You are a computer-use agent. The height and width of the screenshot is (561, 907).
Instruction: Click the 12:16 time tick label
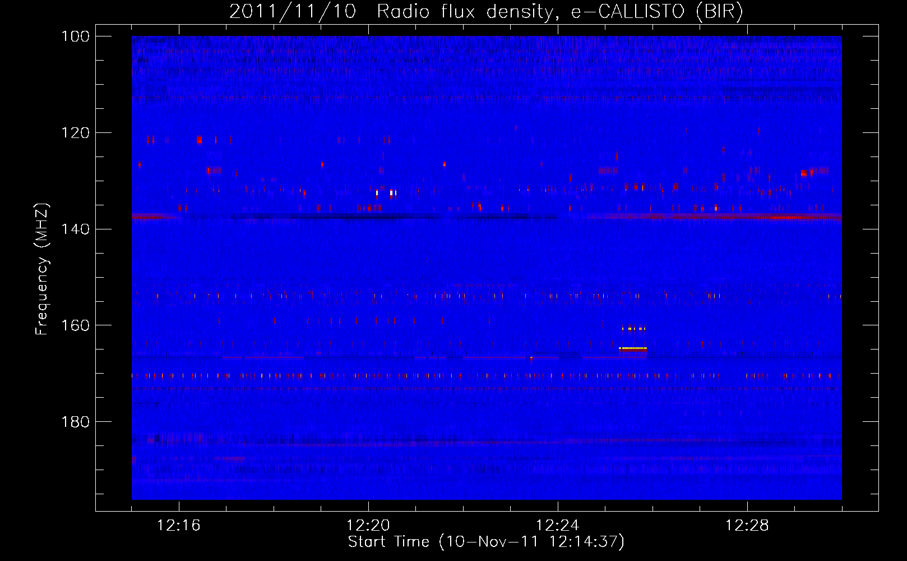click(179, 526)
